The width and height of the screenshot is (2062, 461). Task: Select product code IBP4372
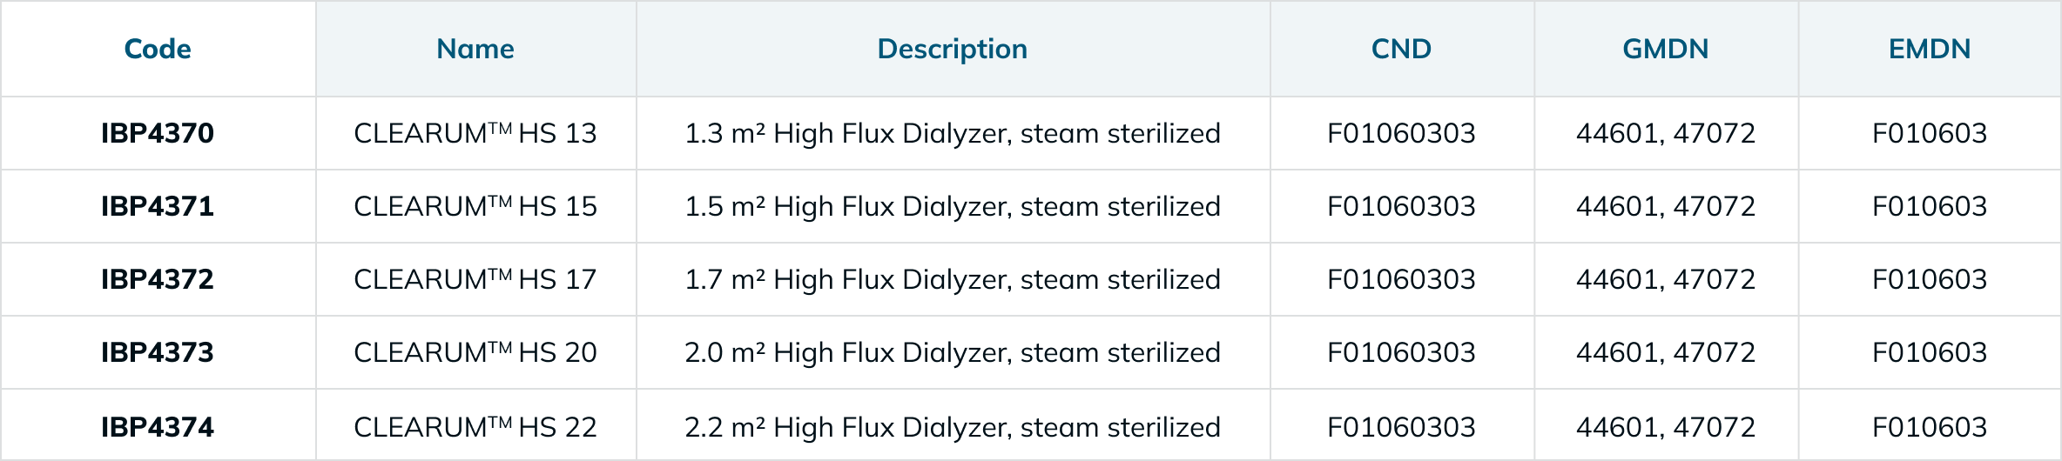(x=158, y=279)
